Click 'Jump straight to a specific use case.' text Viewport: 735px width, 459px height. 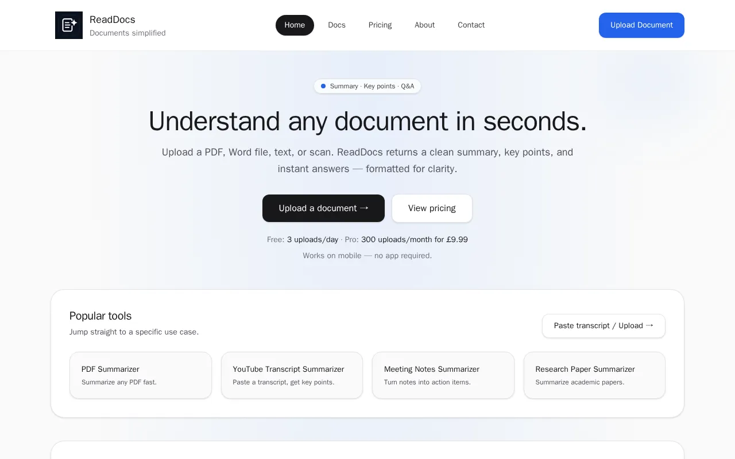(x=134, y=332)
